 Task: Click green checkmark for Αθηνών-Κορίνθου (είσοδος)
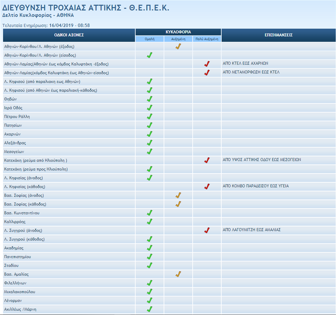[x=150, y=55]
